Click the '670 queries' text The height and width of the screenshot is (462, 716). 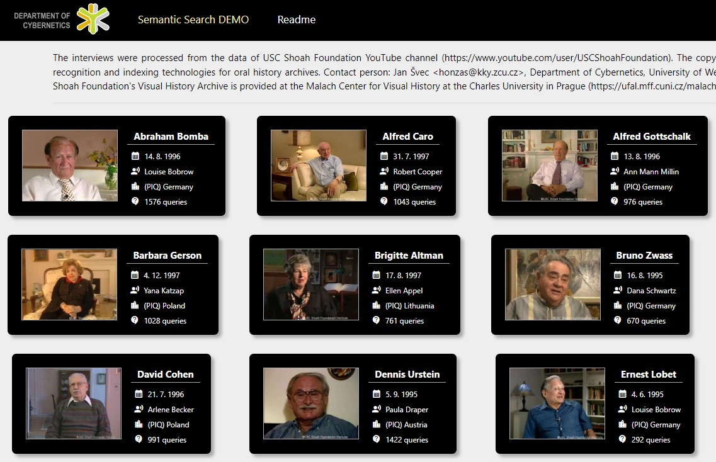click(x=646, y=321)
